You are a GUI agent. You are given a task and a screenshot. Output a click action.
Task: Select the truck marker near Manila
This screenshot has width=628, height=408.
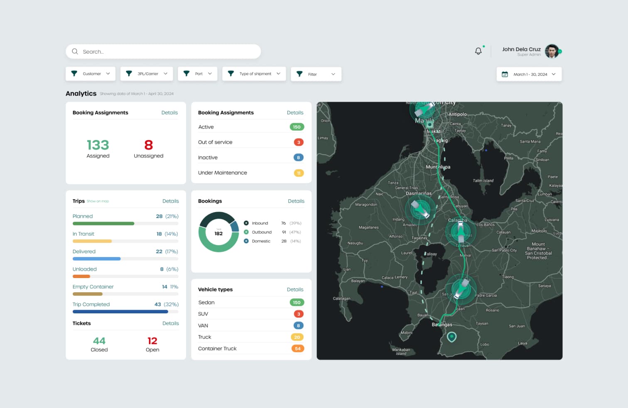click(x=424, y=110)
